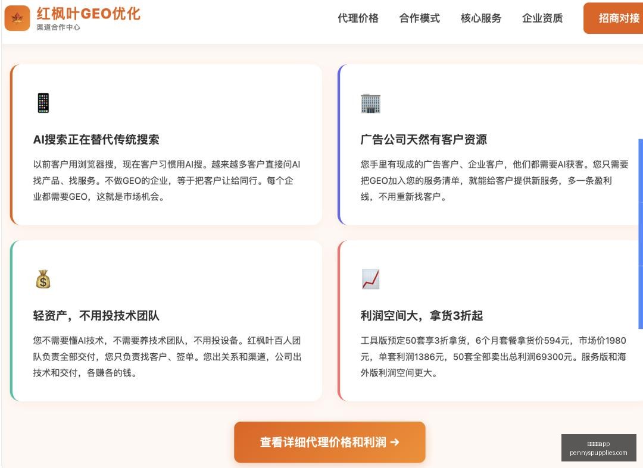Viewport: 643px width, 468px height.
Task: Open the 合作模式 nav item
Action: click(x=420, y=18)
